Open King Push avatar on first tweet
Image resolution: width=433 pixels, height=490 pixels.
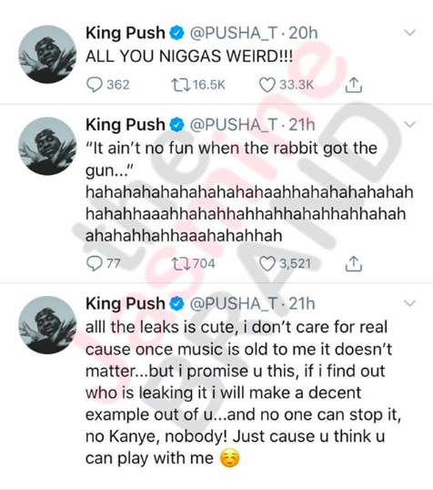click(47, 55)
